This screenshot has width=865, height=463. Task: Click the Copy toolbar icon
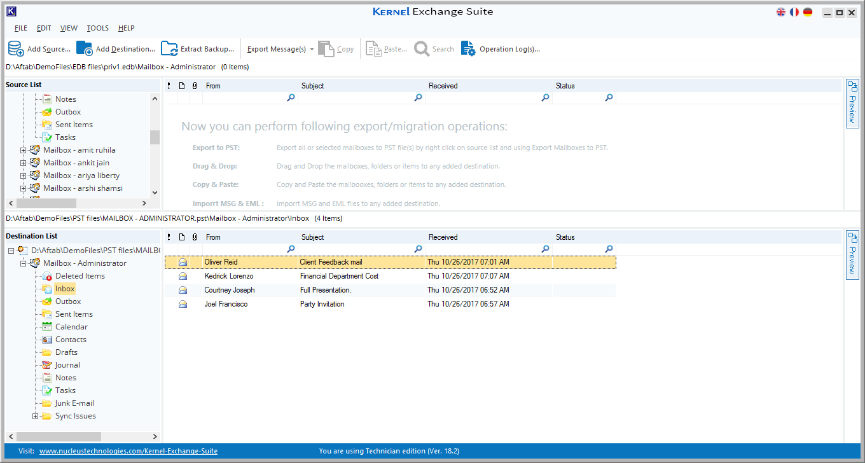(326, 48)
